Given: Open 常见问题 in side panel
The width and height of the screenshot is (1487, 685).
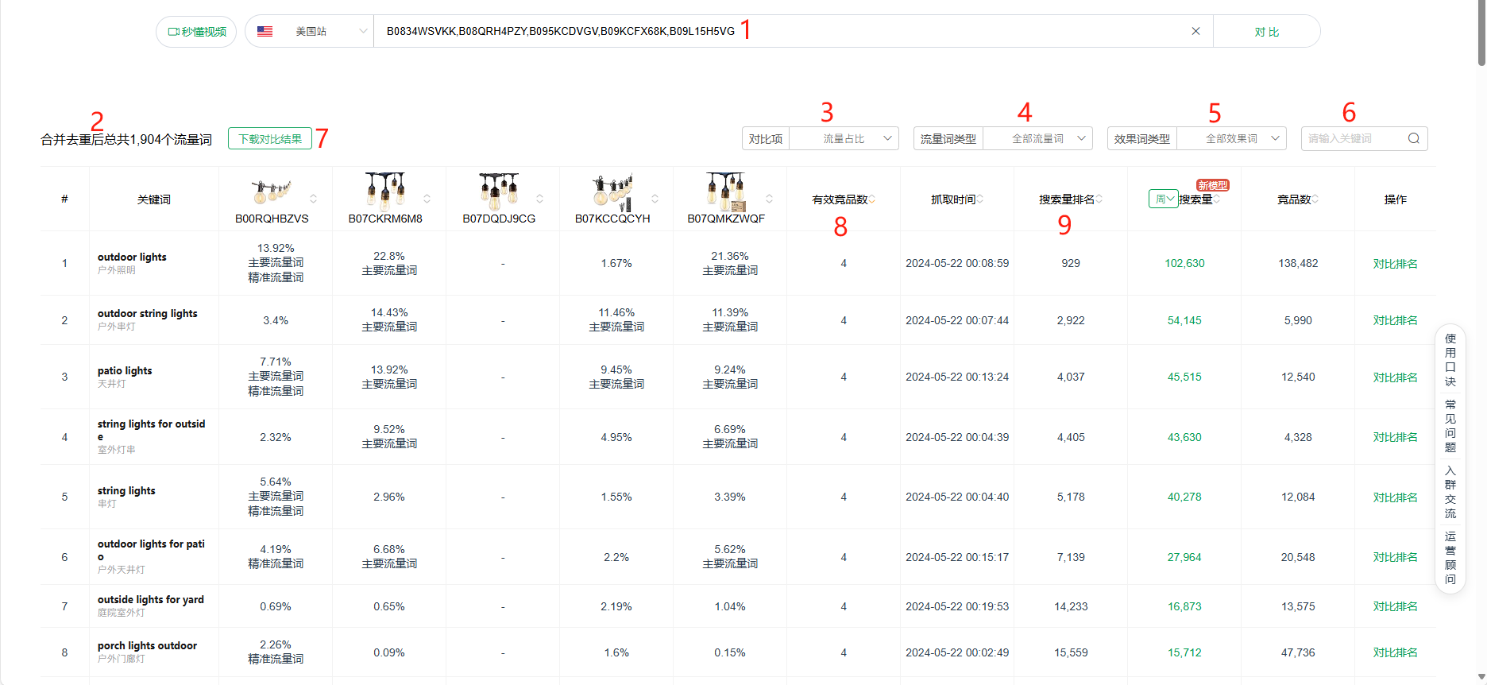Looking at the screenshot, I should (x=1450, y=426).
